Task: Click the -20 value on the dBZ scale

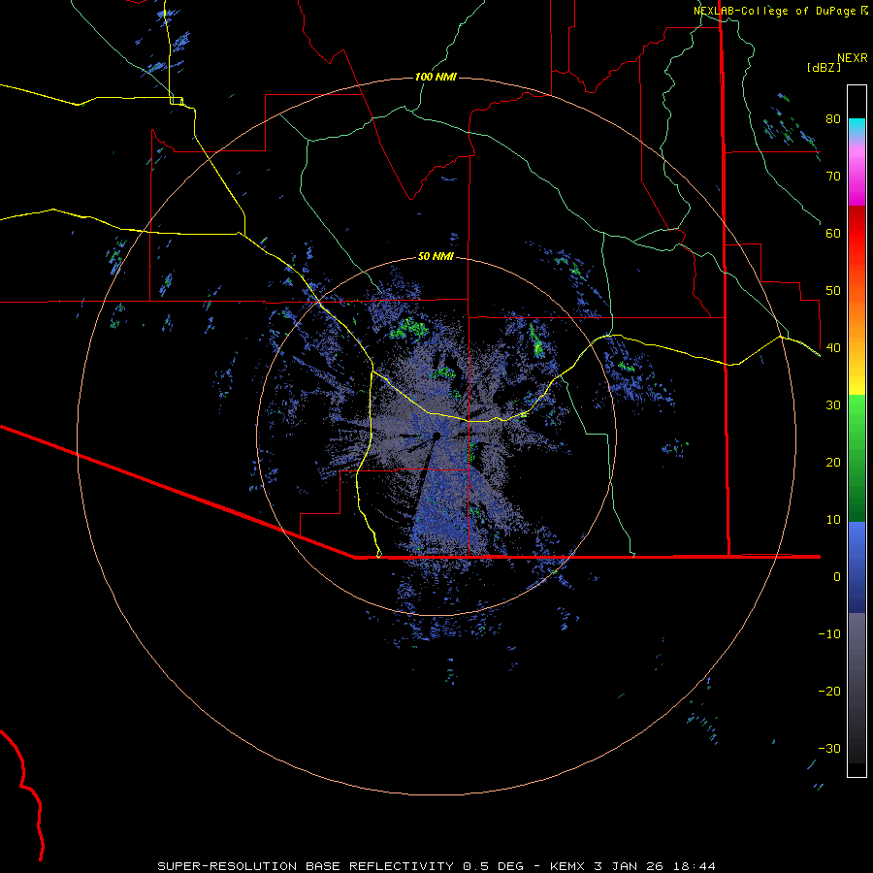Action: tap(829, 692)
